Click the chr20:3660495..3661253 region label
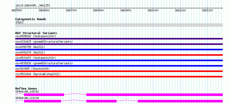Image resolution: width=230 pixels, height=104 pixels. tap(33, 5)
